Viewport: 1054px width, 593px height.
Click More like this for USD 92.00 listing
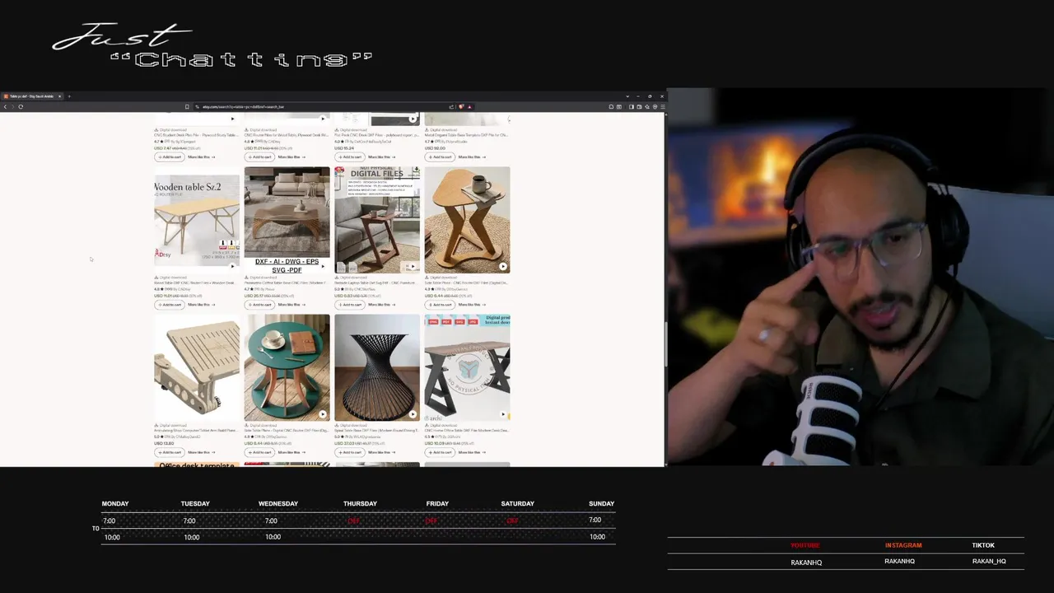point(472,156)
